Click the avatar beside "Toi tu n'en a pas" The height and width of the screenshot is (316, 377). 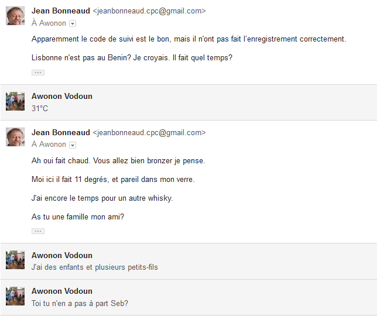coord(15,296)
